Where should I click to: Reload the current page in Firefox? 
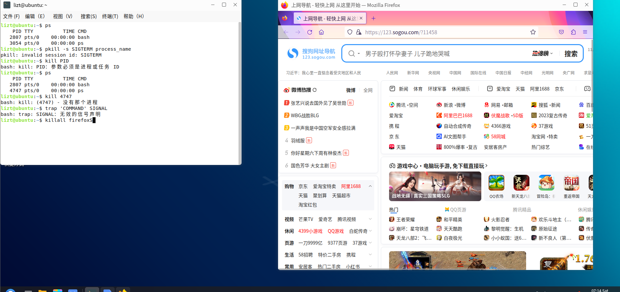[x=310, y=32]
